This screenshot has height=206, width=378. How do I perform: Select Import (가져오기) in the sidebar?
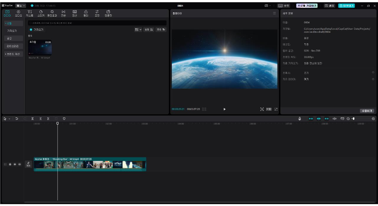click(12, 31)
